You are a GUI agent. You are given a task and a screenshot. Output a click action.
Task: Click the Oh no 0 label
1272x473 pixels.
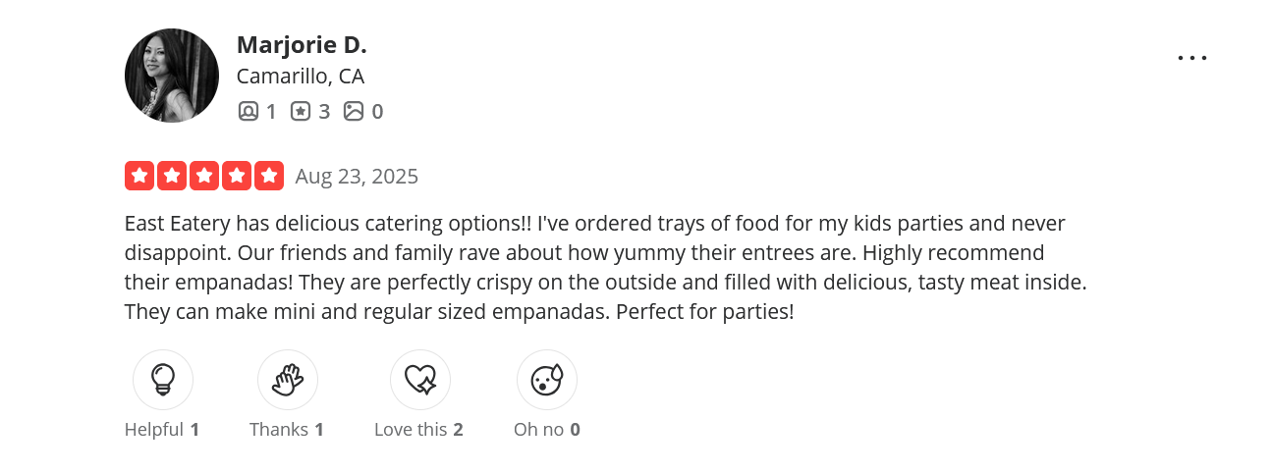(547, 430)
